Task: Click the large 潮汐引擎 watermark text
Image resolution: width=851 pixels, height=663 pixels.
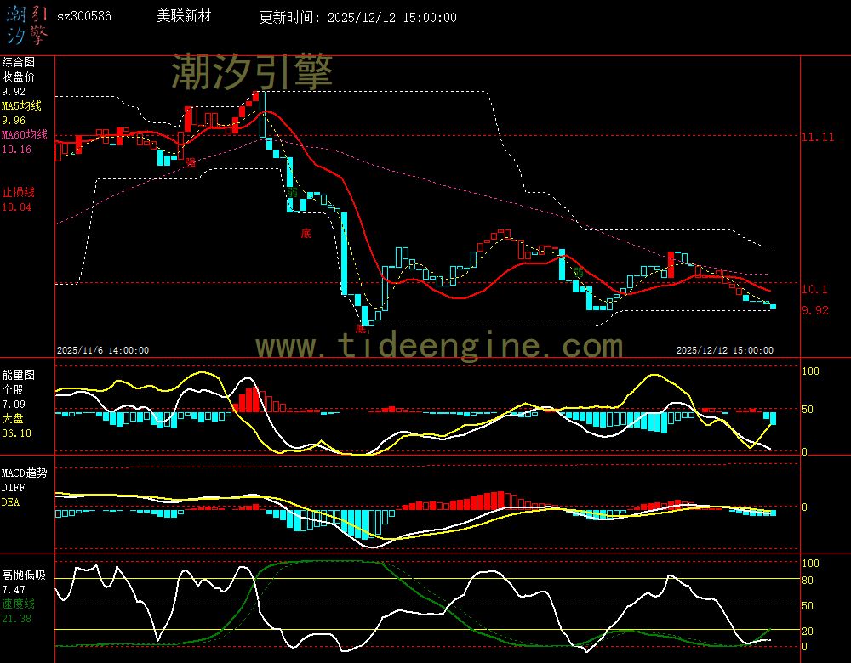Action: click(252, 71)
